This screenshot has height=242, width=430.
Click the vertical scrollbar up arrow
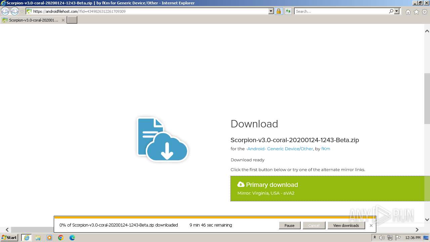click(427, 31)
